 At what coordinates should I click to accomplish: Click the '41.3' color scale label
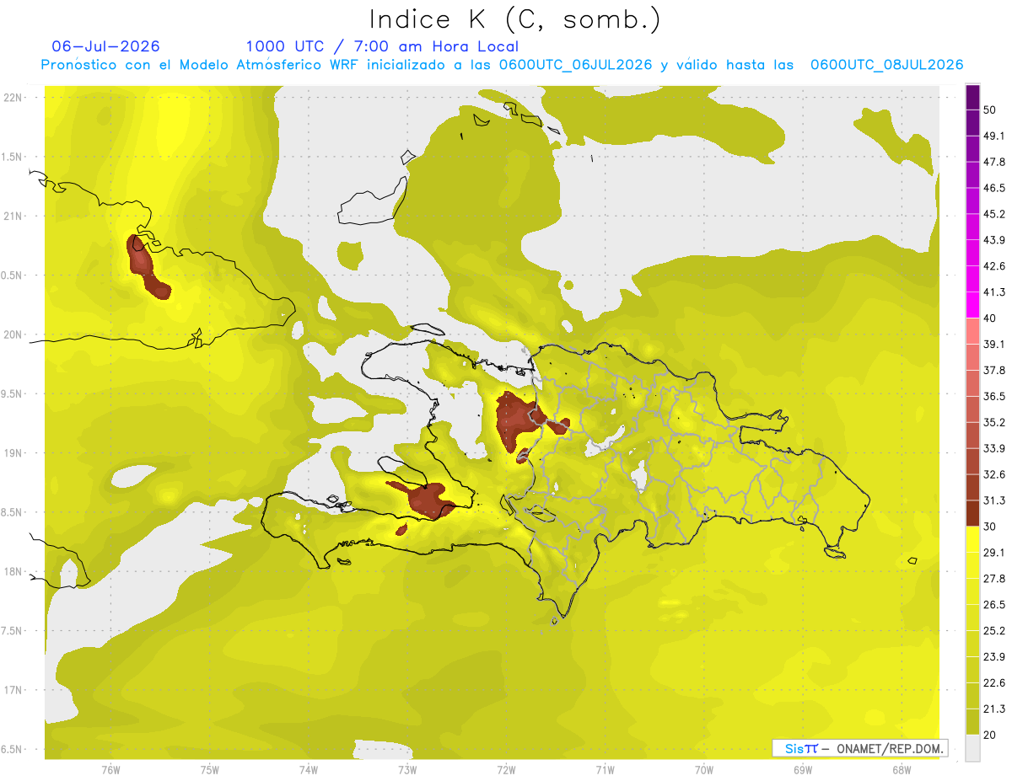(995, 292)
